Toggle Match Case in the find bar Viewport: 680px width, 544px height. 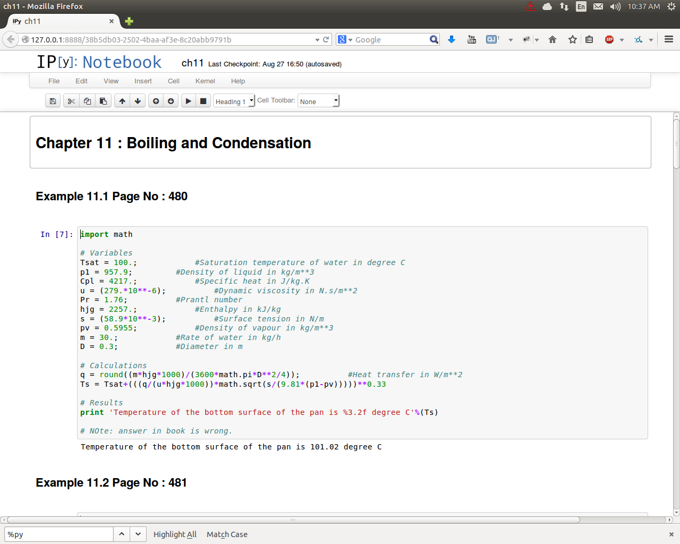pyautogui.click(x=227, y=534)
